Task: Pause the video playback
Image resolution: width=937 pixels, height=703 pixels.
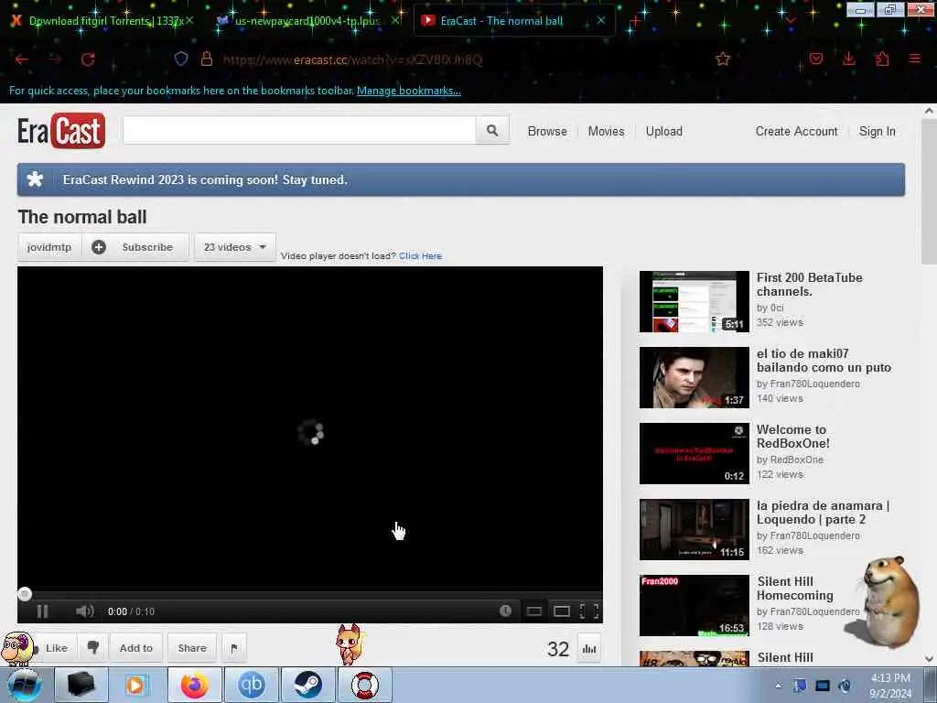Action: (x=42, y=611)
